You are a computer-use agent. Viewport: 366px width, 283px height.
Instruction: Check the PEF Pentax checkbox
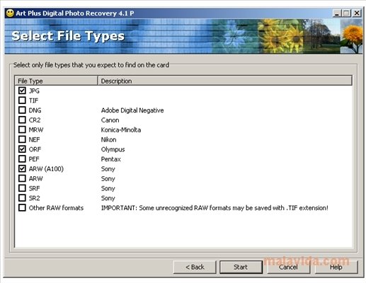pos(22,158)
